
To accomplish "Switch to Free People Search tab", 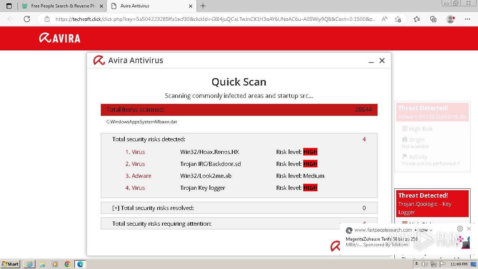I will [x=62, y=6].
